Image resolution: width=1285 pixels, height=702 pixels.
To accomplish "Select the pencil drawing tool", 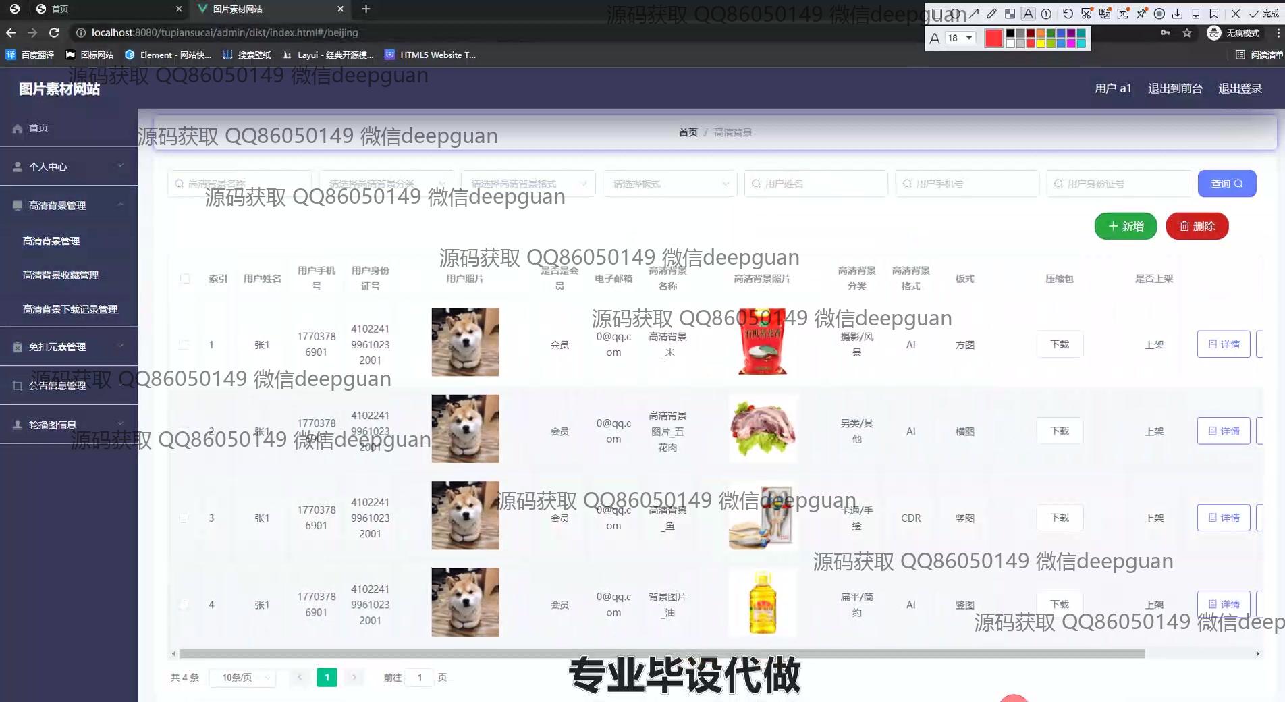I will (x=991, y=13).
